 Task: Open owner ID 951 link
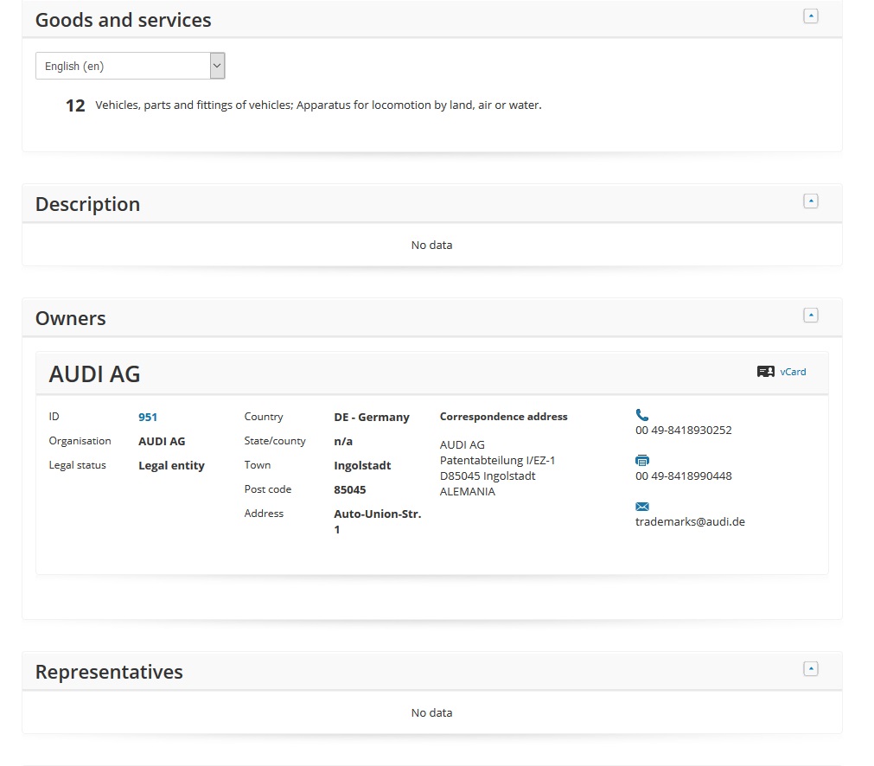pos(148,417)
